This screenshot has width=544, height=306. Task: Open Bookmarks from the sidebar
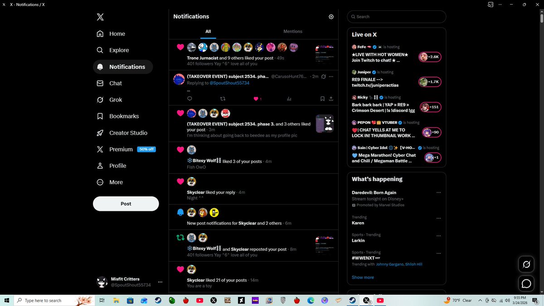[x=118, y=116]
